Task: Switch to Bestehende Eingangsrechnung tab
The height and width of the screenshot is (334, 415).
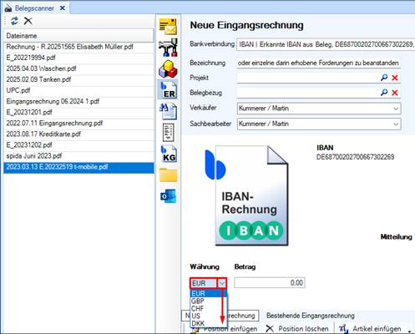Action: 311,316
